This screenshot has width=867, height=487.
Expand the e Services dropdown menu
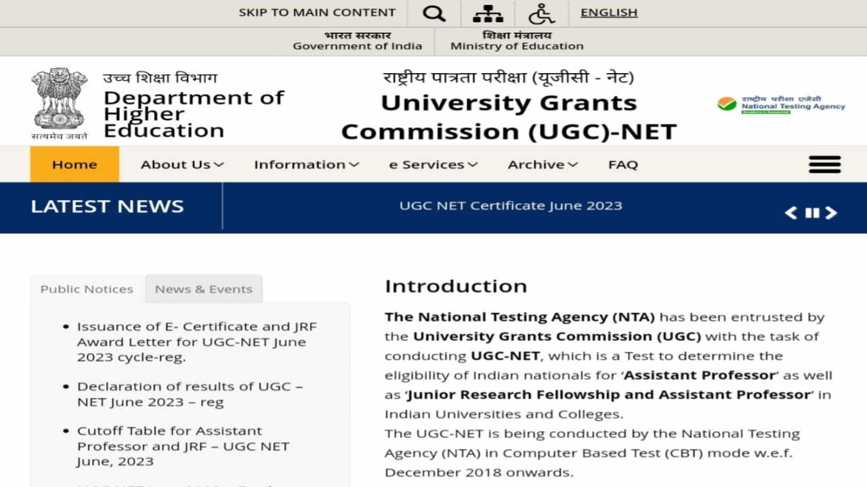433,164
